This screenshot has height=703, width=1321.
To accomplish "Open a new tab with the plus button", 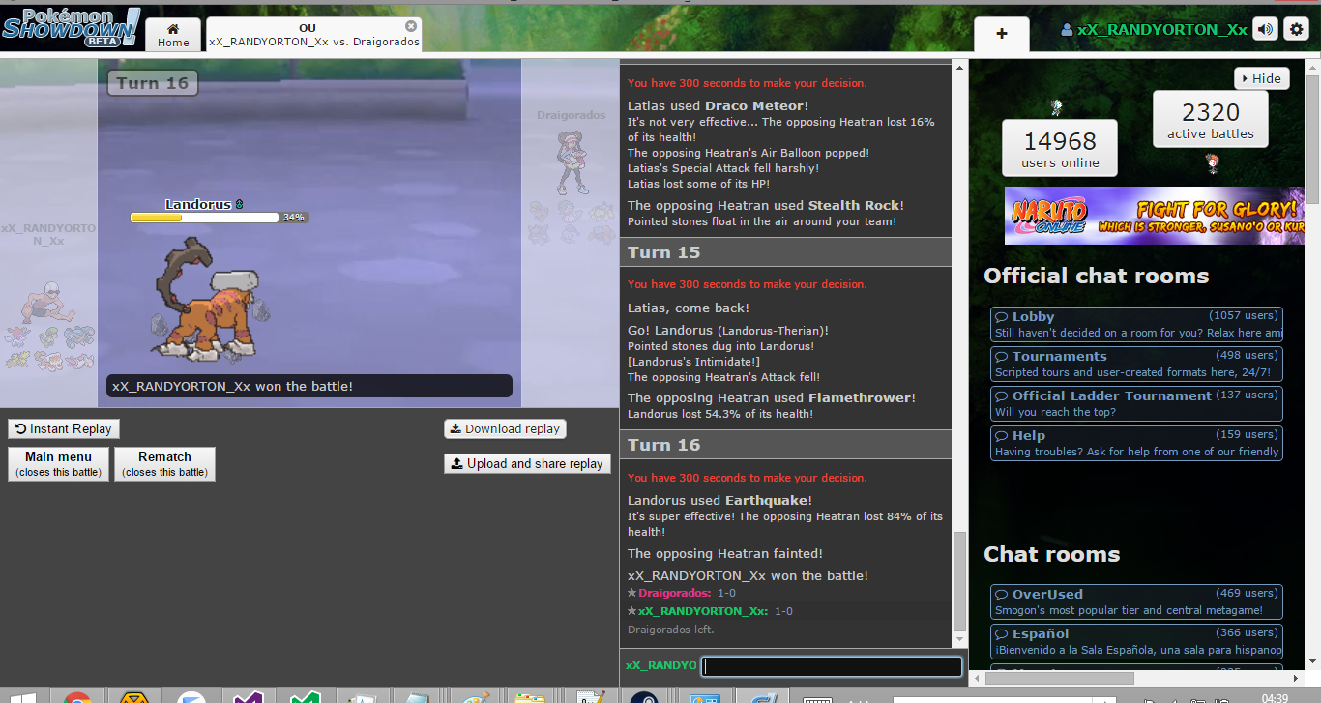I will coord(1001,34).
